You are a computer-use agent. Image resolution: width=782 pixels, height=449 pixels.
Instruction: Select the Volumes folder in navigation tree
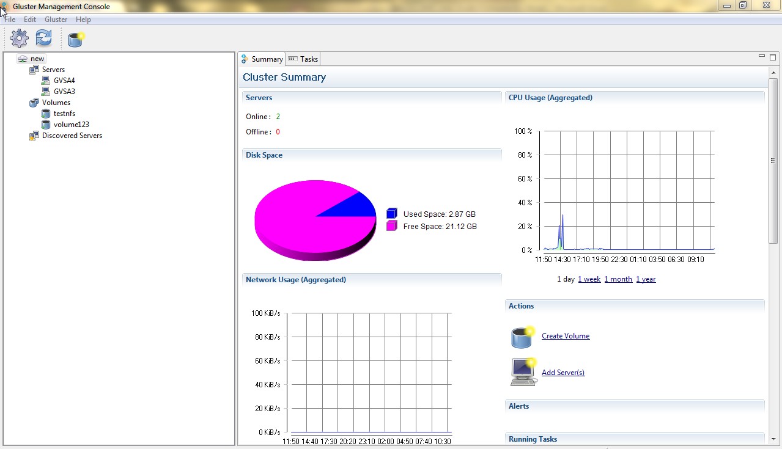point(56,103)
